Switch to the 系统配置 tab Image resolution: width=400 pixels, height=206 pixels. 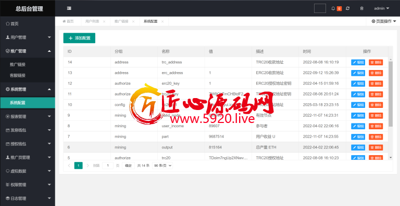pos(151,21)
